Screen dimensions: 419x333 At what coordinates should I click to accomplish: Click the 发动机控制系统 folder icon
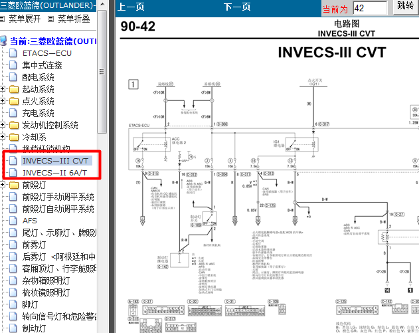click(x=14, y=125)
